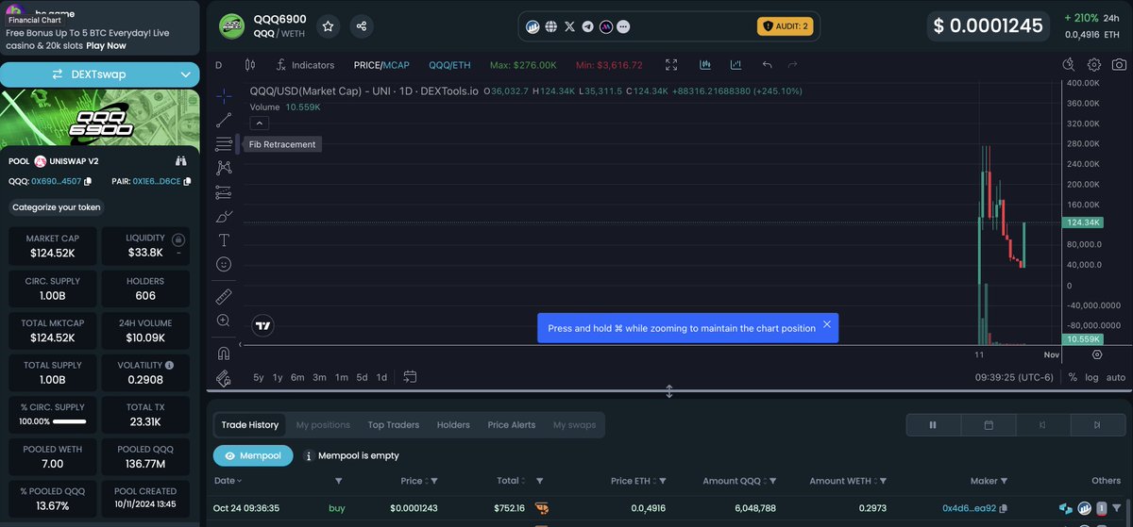This screenshot has height=527, width=1133.
Task: Click the QQQ6900 banner image
Action: [x=99, y=116]
